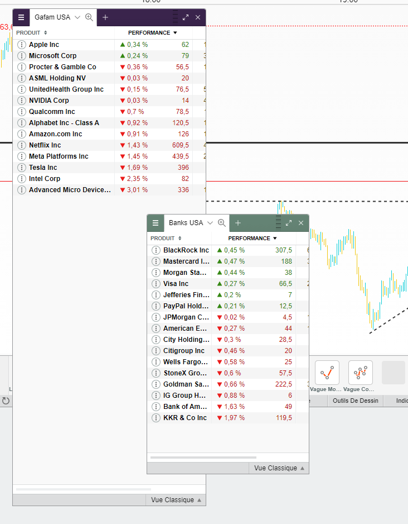Select the Mastercard row in Banks USA
The height and width of the screenshot is (524, 408).
[228, 261]
